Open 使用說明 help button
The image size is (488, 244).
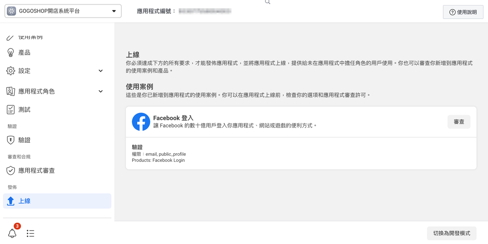click(463, 12)
